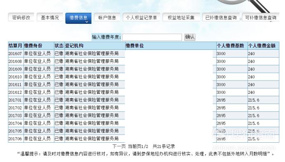Click the 当前页1/2 page indicator
The width and height of the screenshot is (285, 162).
138,146
